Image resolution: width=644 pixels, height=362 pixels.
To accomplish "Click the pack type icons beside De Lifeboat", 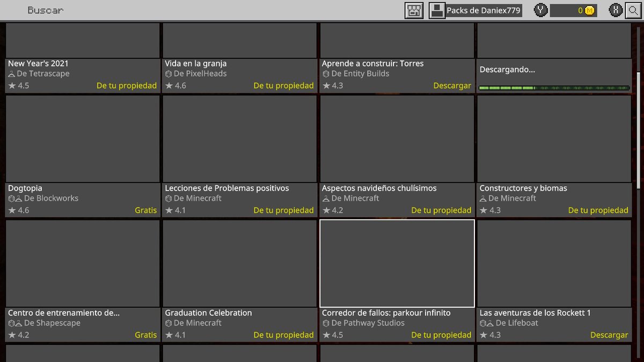I will [487, 323].
